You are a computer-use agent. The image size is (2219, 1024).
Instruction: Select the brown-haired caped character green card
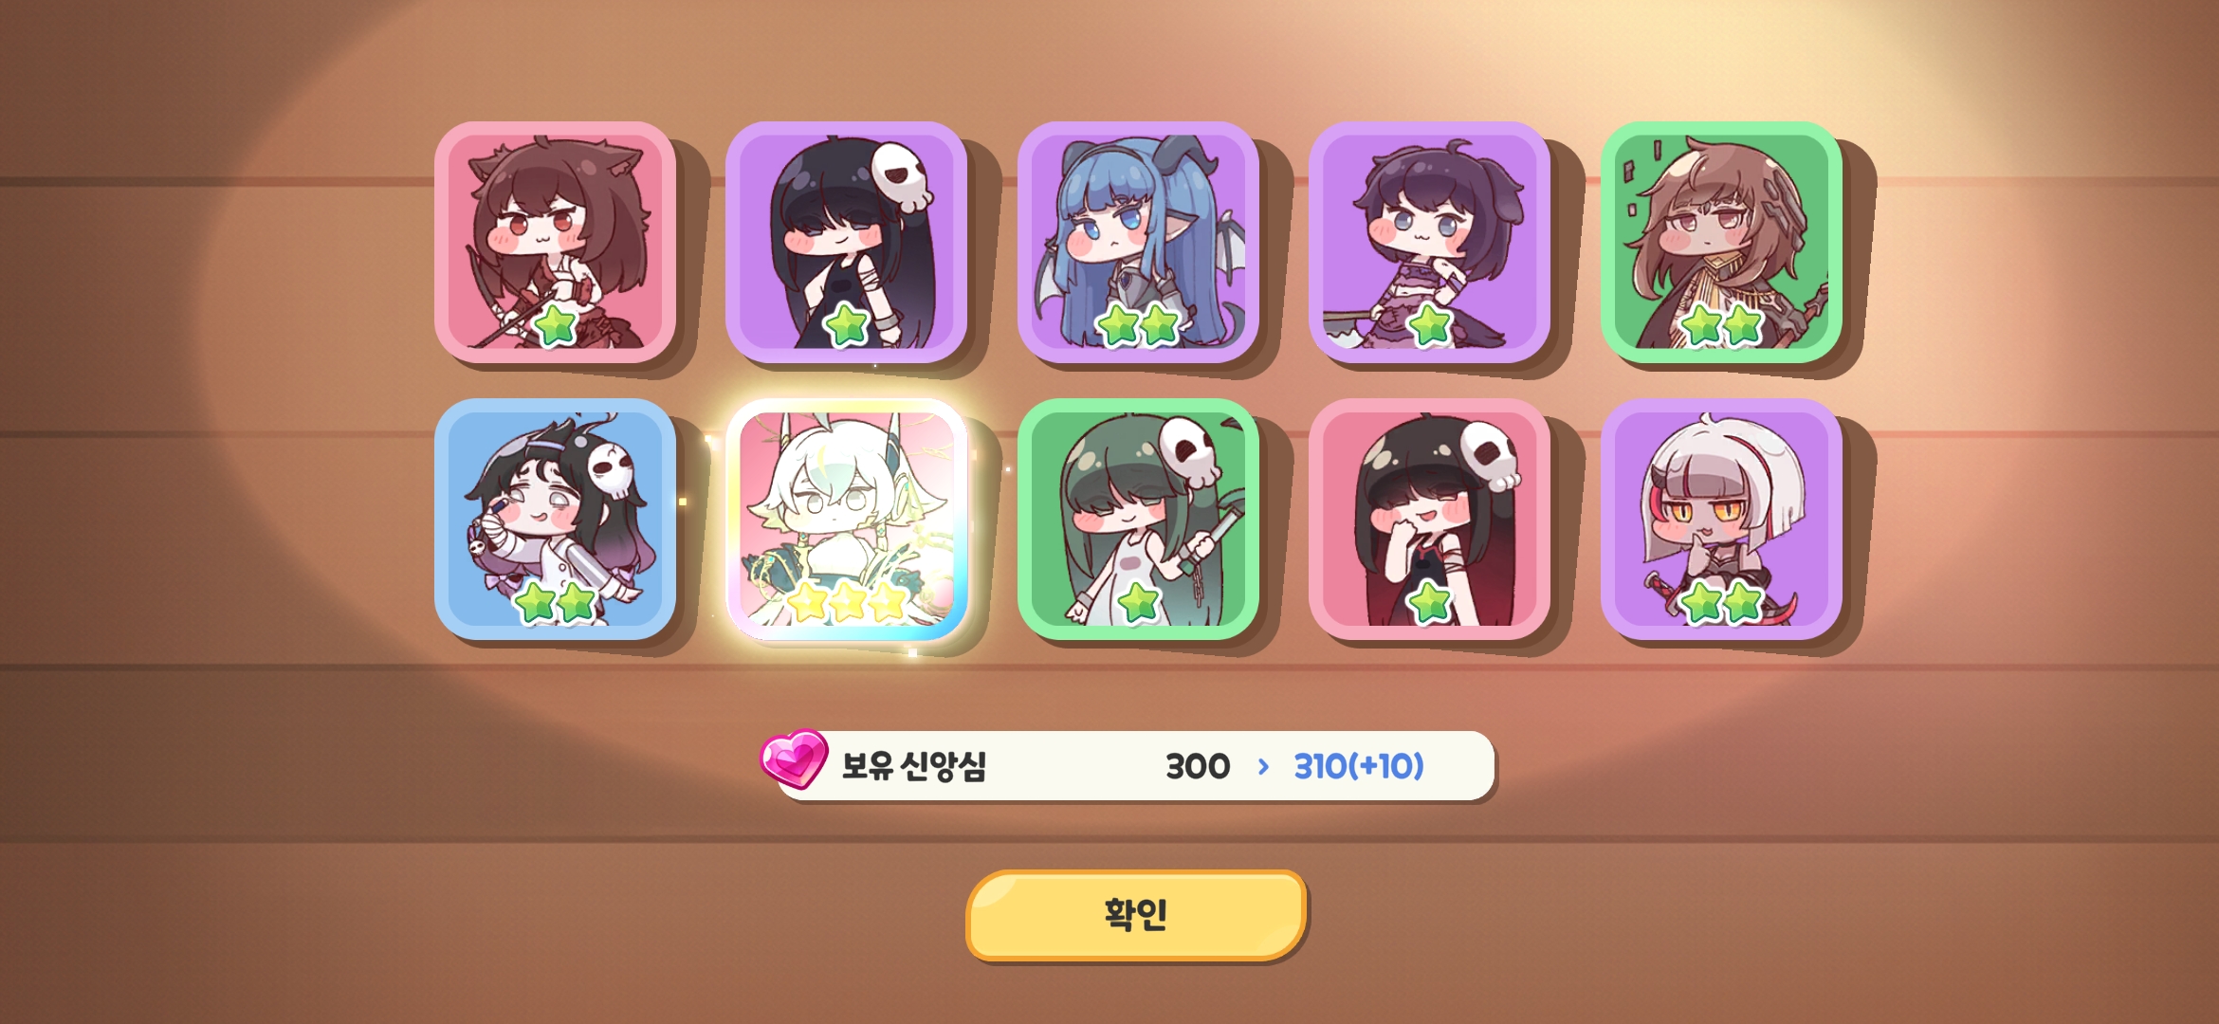click(1721, 242)
